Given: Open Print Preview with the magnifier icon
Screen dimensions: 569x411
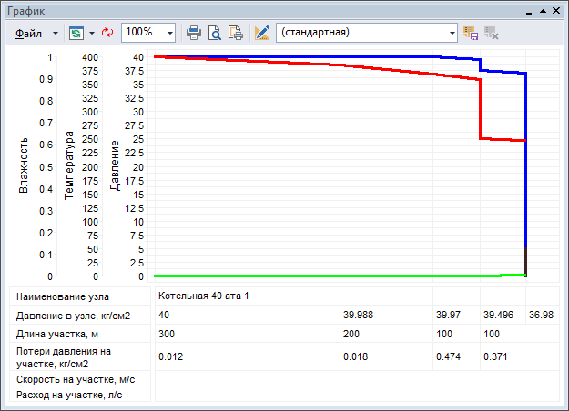Looking at the screenshot, I should coord(215,32).
